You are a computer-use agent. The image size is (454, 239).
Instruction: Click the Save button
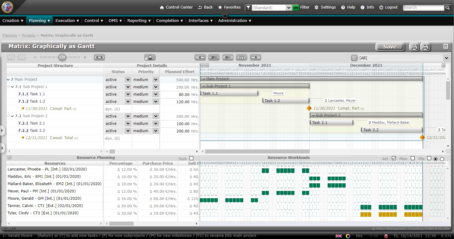tap(390, 47)
